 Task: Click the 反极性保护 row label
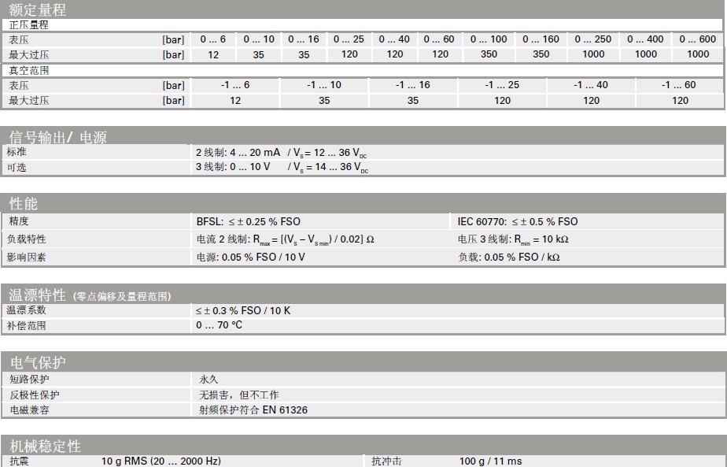coord(35,395)
